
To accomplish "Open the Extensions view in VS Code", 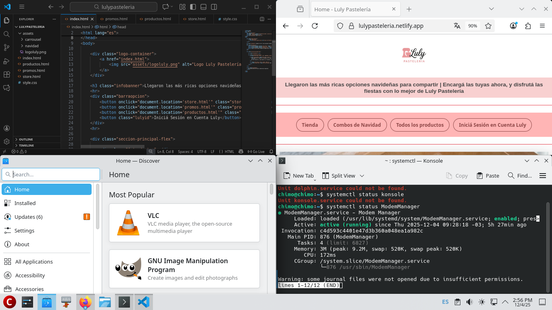I will pos(6,75).
